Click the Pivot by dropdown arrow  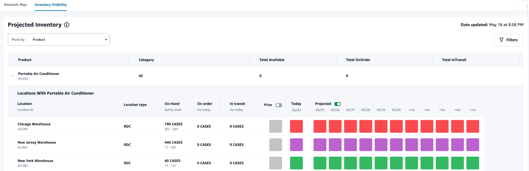click(x=106, y=40)
